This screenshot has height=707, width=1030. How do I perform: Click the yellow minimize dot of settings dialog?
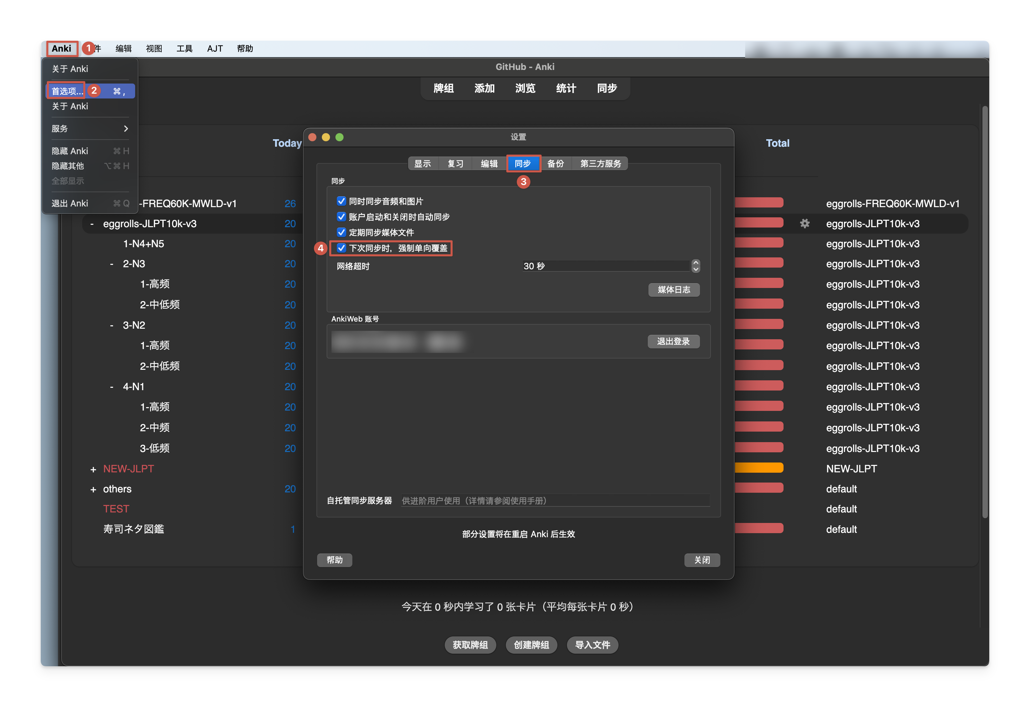click(326, 137)
